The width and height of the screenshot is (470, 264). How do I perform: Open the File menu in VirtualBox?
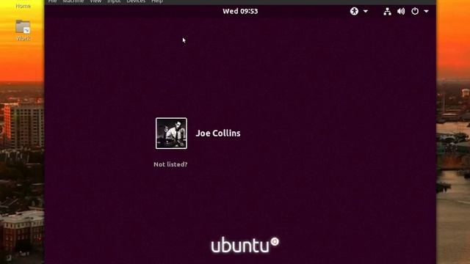pos(52,1)
